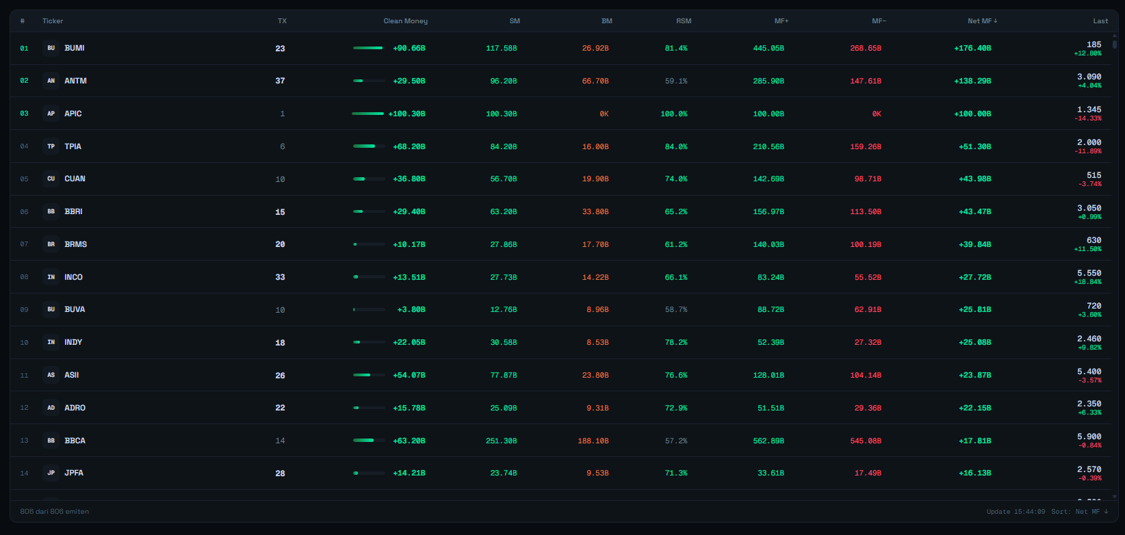Click the BBCA Clean Money progress bar
The width and height of the screenshot is (1125, 535).
369,441
